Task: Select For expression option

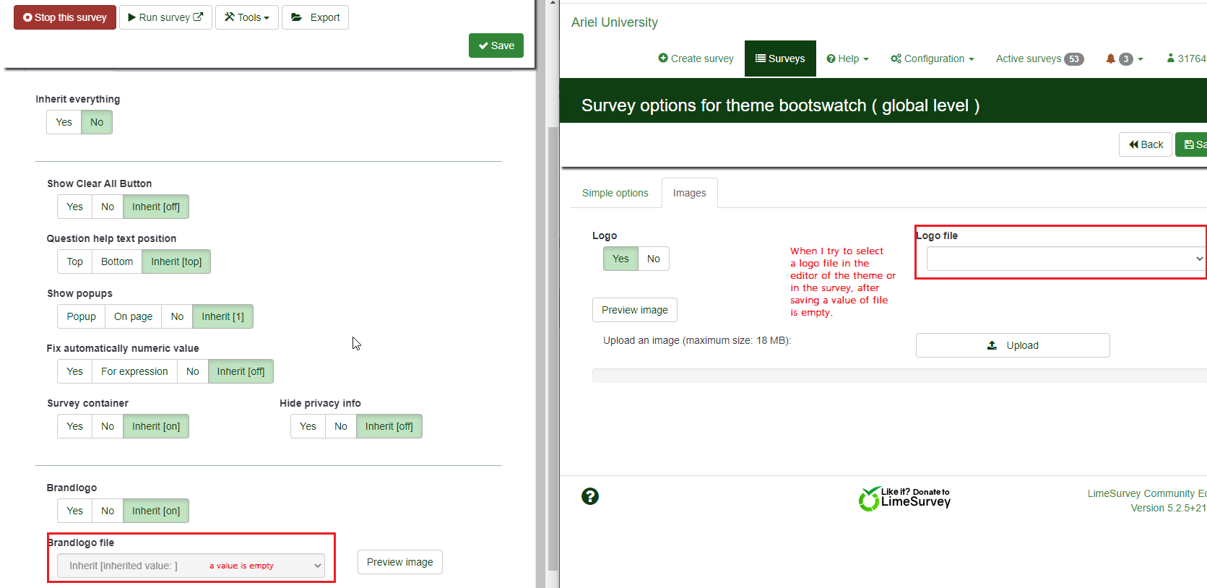Action: (134, 371)
